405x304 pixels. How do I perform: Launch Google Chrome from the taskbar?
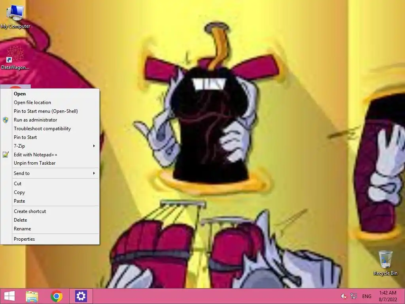pos(57,296)
